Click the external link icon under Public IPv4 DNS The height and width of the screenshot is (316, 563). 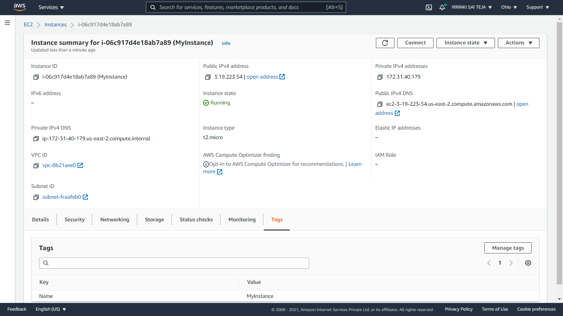[397, 113]
